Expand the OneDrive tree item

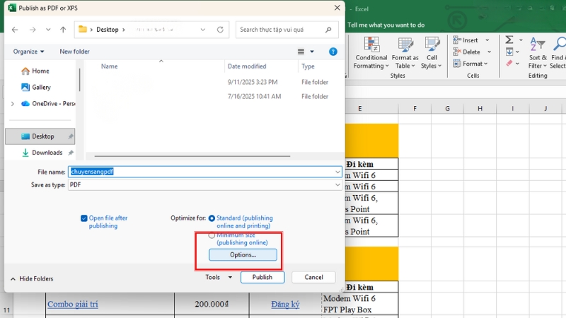click(x=12, y=103)
